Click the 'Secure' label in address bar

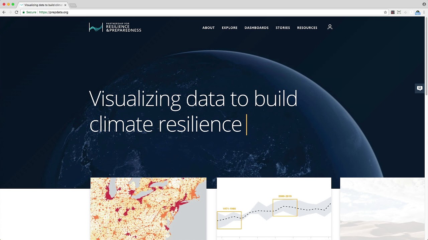(31, 12)
